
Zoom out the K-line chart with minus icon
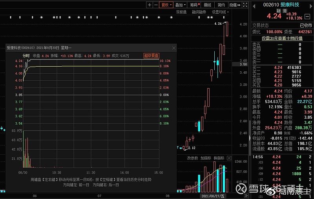coord(156,5)
